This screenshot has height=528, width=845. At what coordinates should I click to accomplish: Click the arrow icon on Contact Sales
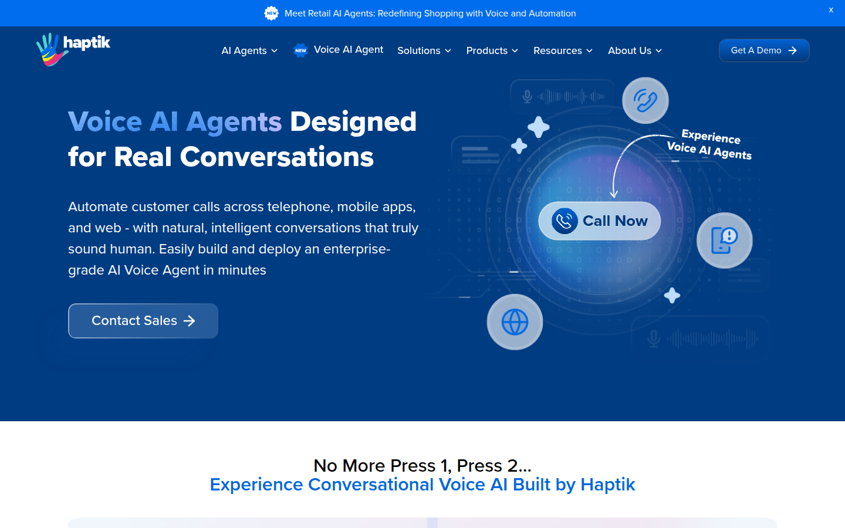click(x=189, y=321)
